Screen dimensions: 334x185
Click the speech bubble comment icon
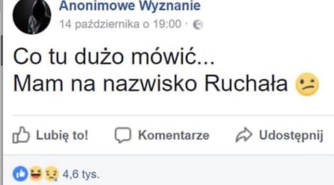tap(123, 136)
